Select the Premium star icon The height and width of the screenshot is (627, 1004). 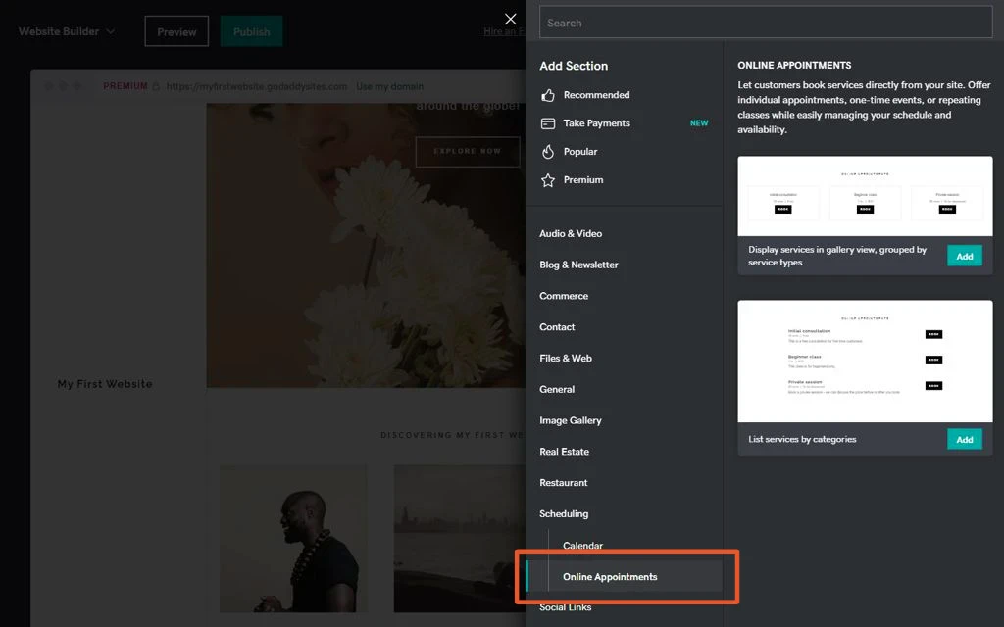pyautogui.click(x=548, y=180)
